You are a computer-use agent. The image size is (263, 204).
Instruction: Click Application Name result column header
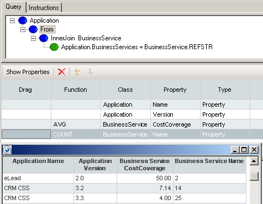click(x=38, y=165)
